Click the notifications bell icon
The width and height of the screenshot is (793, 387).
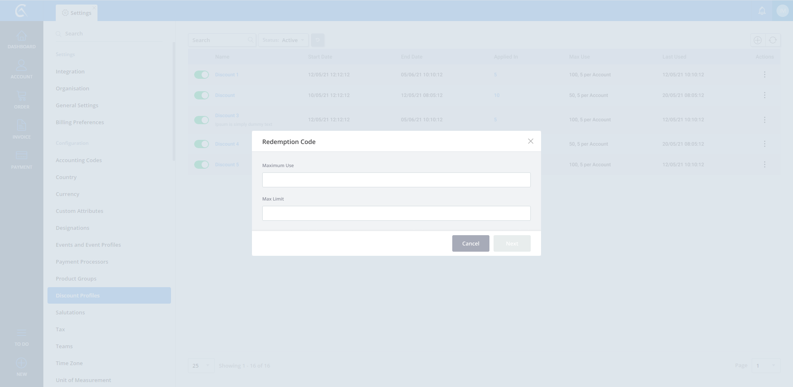click(762, 11)
